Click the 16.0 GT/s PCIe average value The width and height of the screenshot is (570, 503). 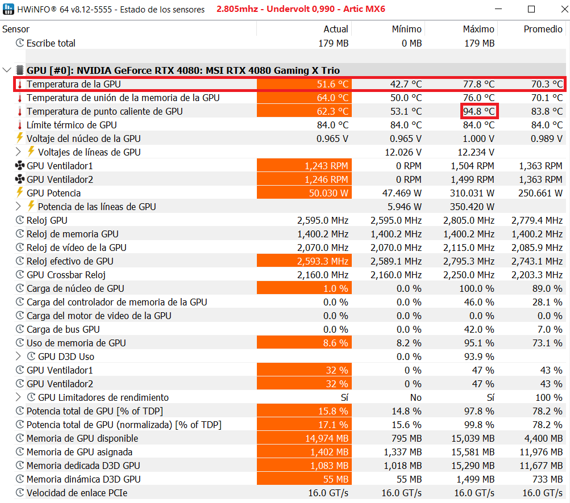coord(542,493)
